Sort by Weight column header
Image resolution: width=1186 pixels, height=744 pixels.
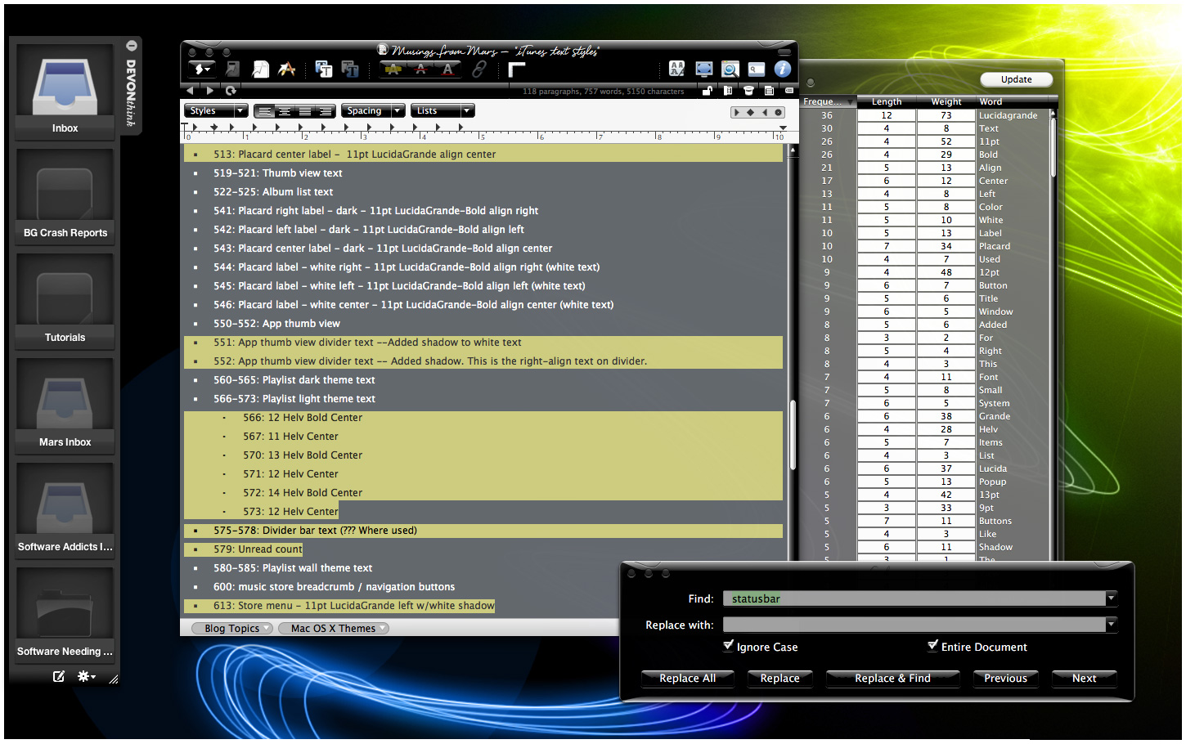(x=946, y=101)
